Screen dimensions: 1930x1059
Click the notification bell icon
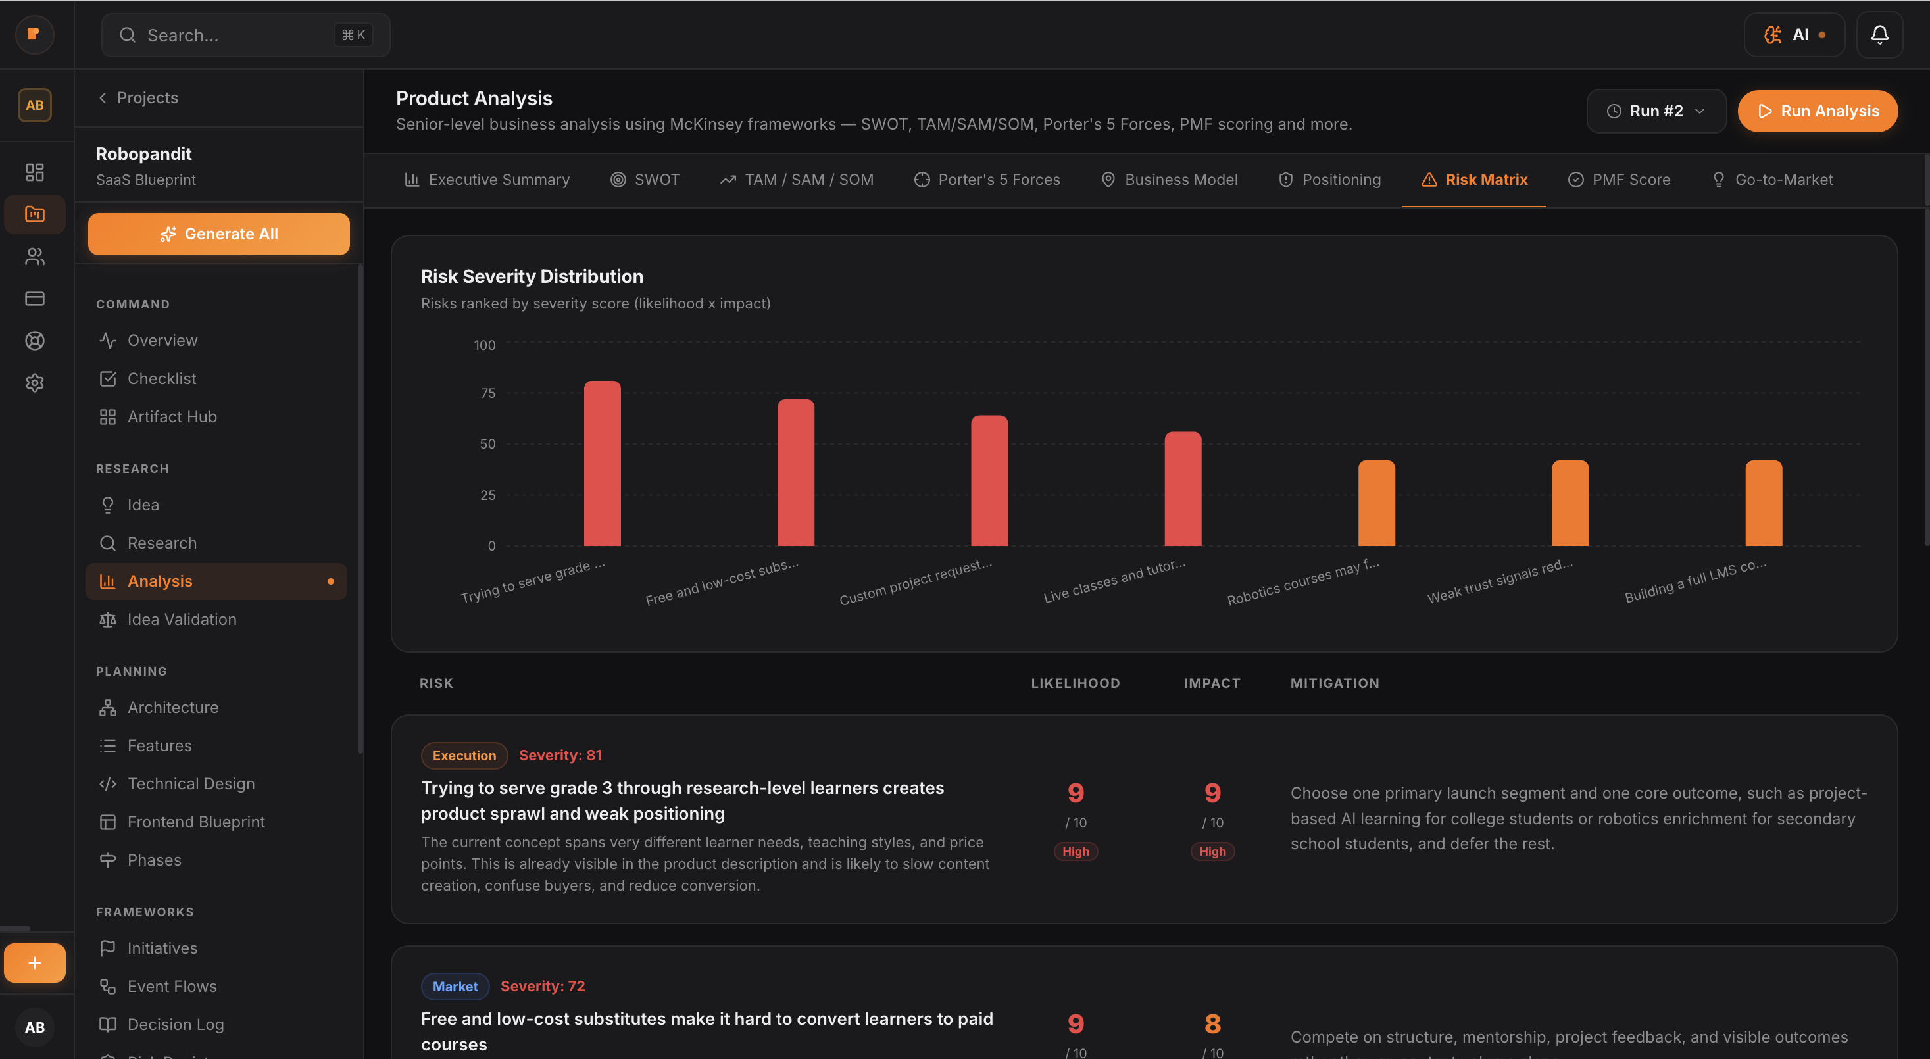click(x=1879, y=34)
